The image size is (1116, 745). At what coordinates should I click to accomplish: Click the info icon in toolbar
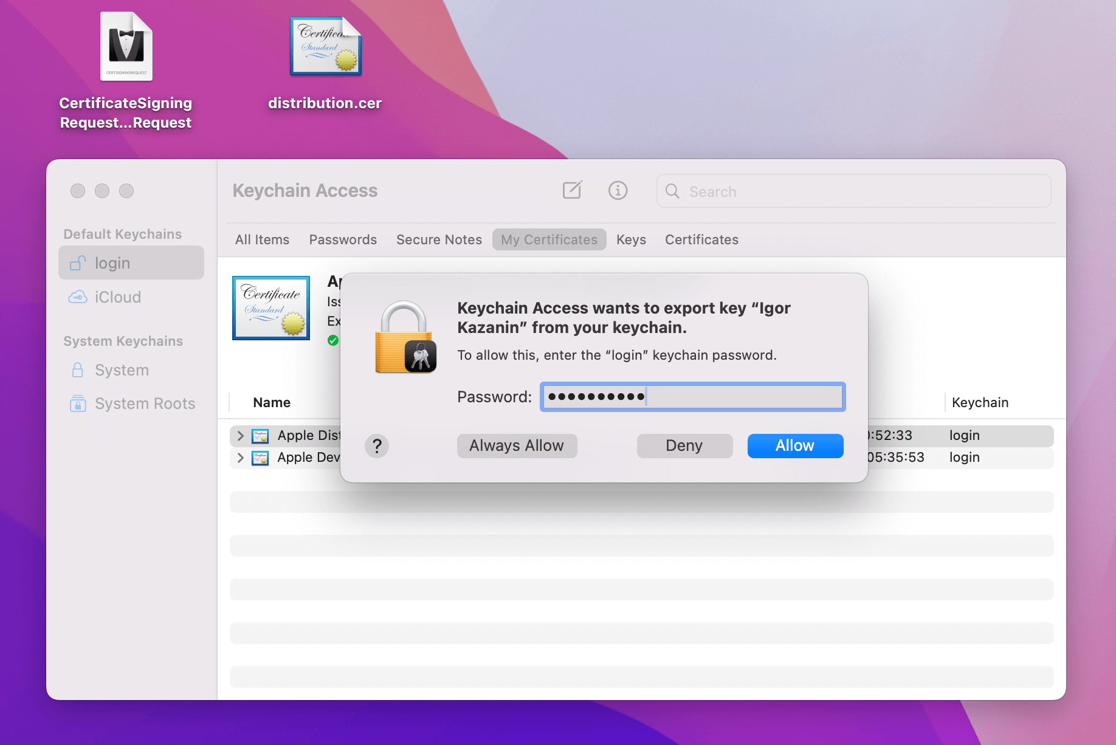618,191
